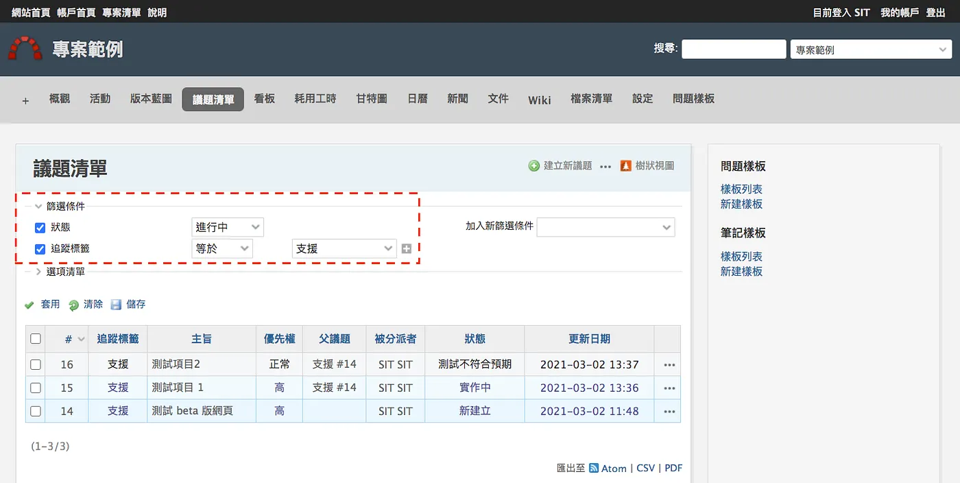Uncheck the 狀態 filter checkbox
The image size is (960, 483).
tap(40, 228)
